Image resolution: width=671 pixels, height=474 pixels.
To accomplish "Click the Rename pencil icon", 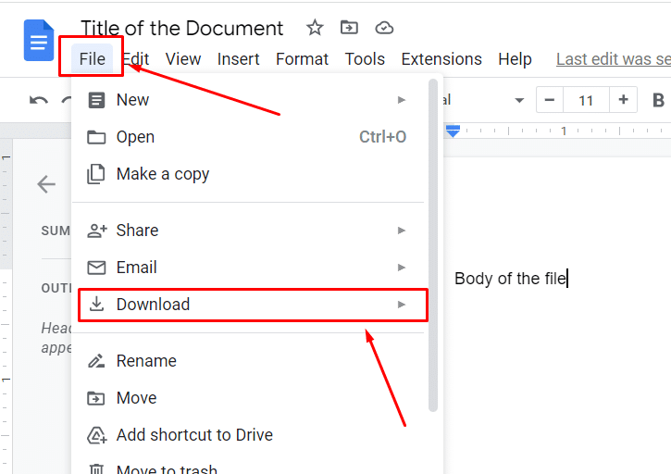I will coord(96,361).
